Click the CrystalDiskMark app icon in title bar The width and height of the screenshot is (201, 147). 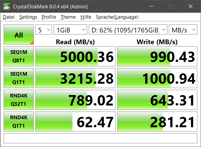click(7, 6)
